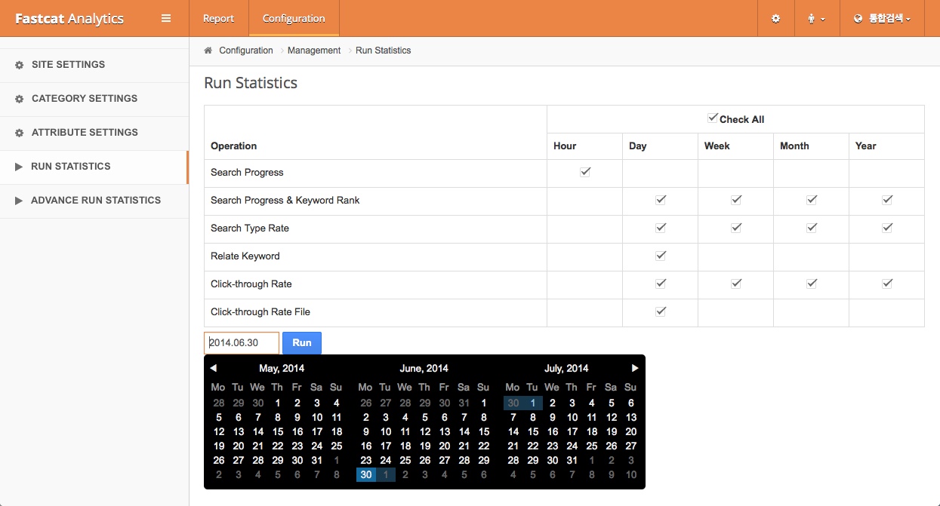Click the Run Statistics page heading

[251, 83]
